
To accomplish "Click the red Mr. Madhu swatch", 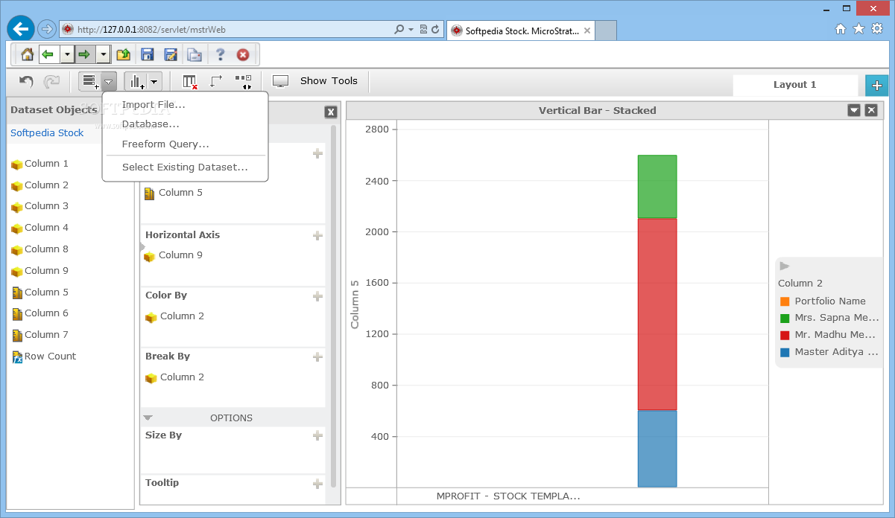I will pyautogui.click(x=785, y=336).
